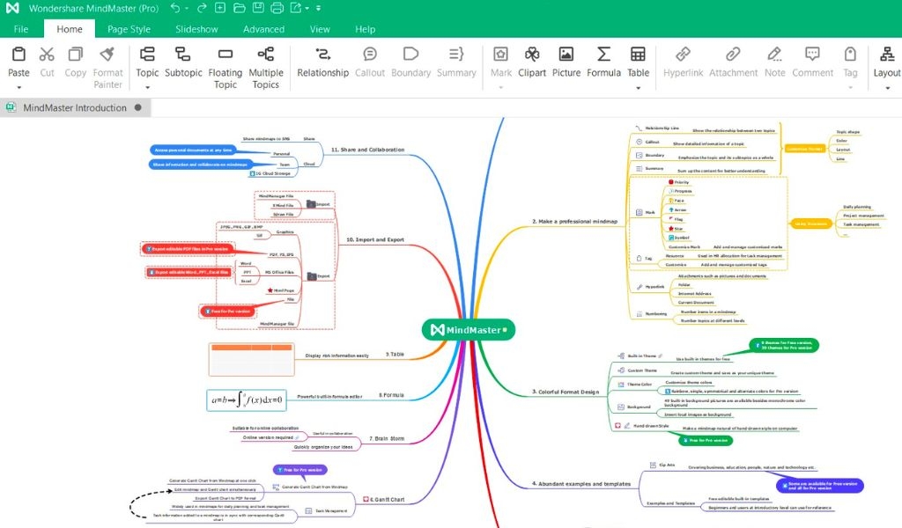Click the Undo icon in the title bar
902x528 pixels.
[x=175, y=8]
